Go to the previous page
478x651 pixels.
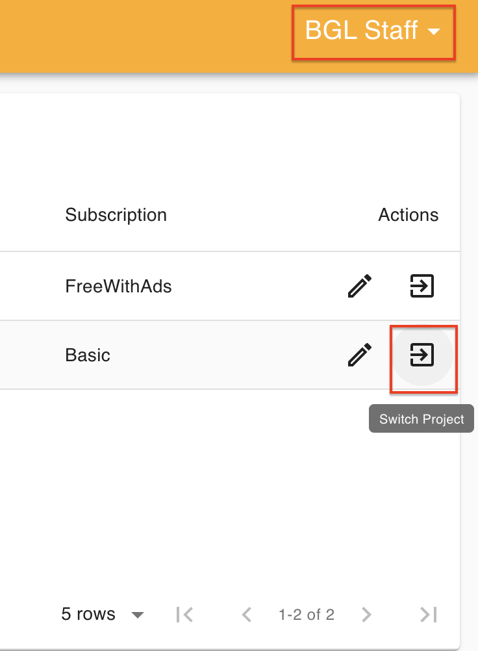pos(247,614)
